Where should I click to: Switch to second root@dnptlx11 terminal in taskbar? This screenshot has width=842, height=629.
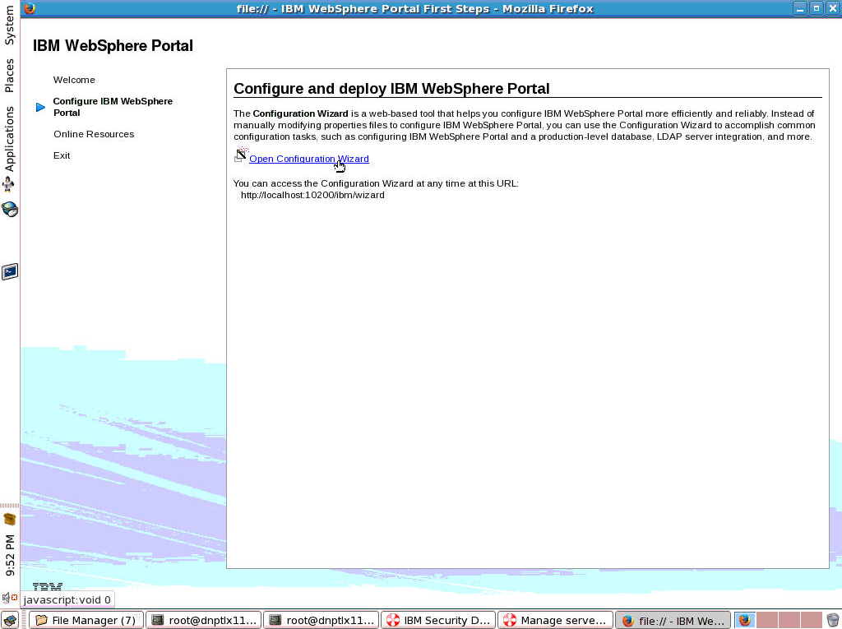point(322,621)
